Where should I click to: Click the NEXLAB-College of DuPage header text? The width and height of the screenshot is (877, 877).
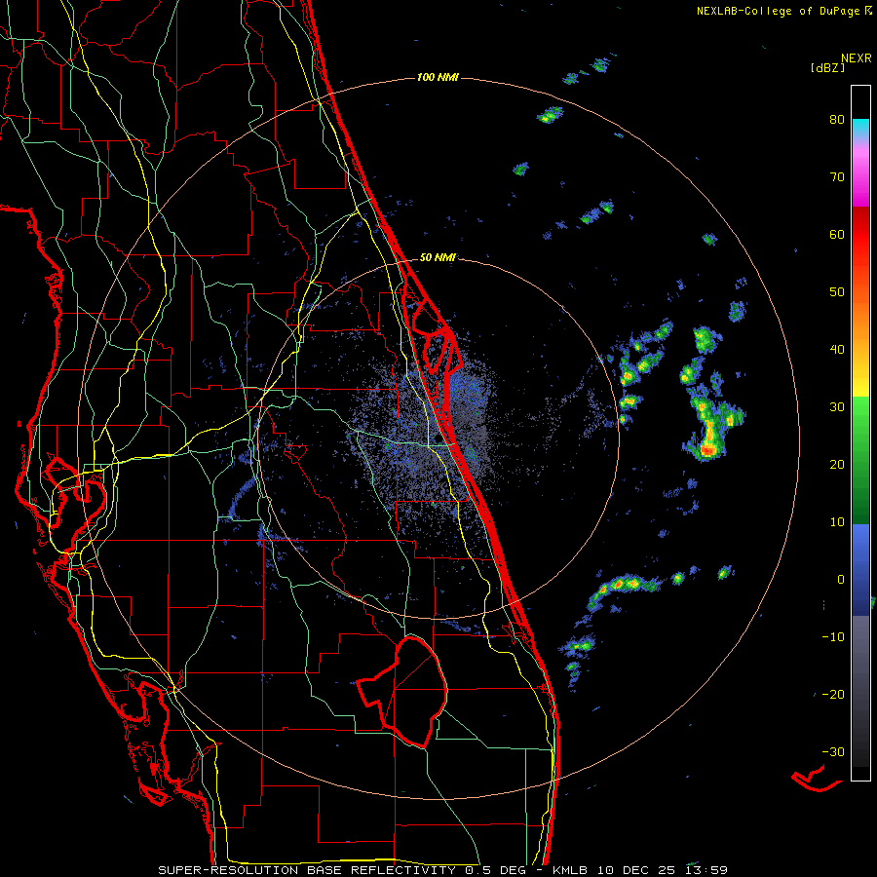coord(783,11)
